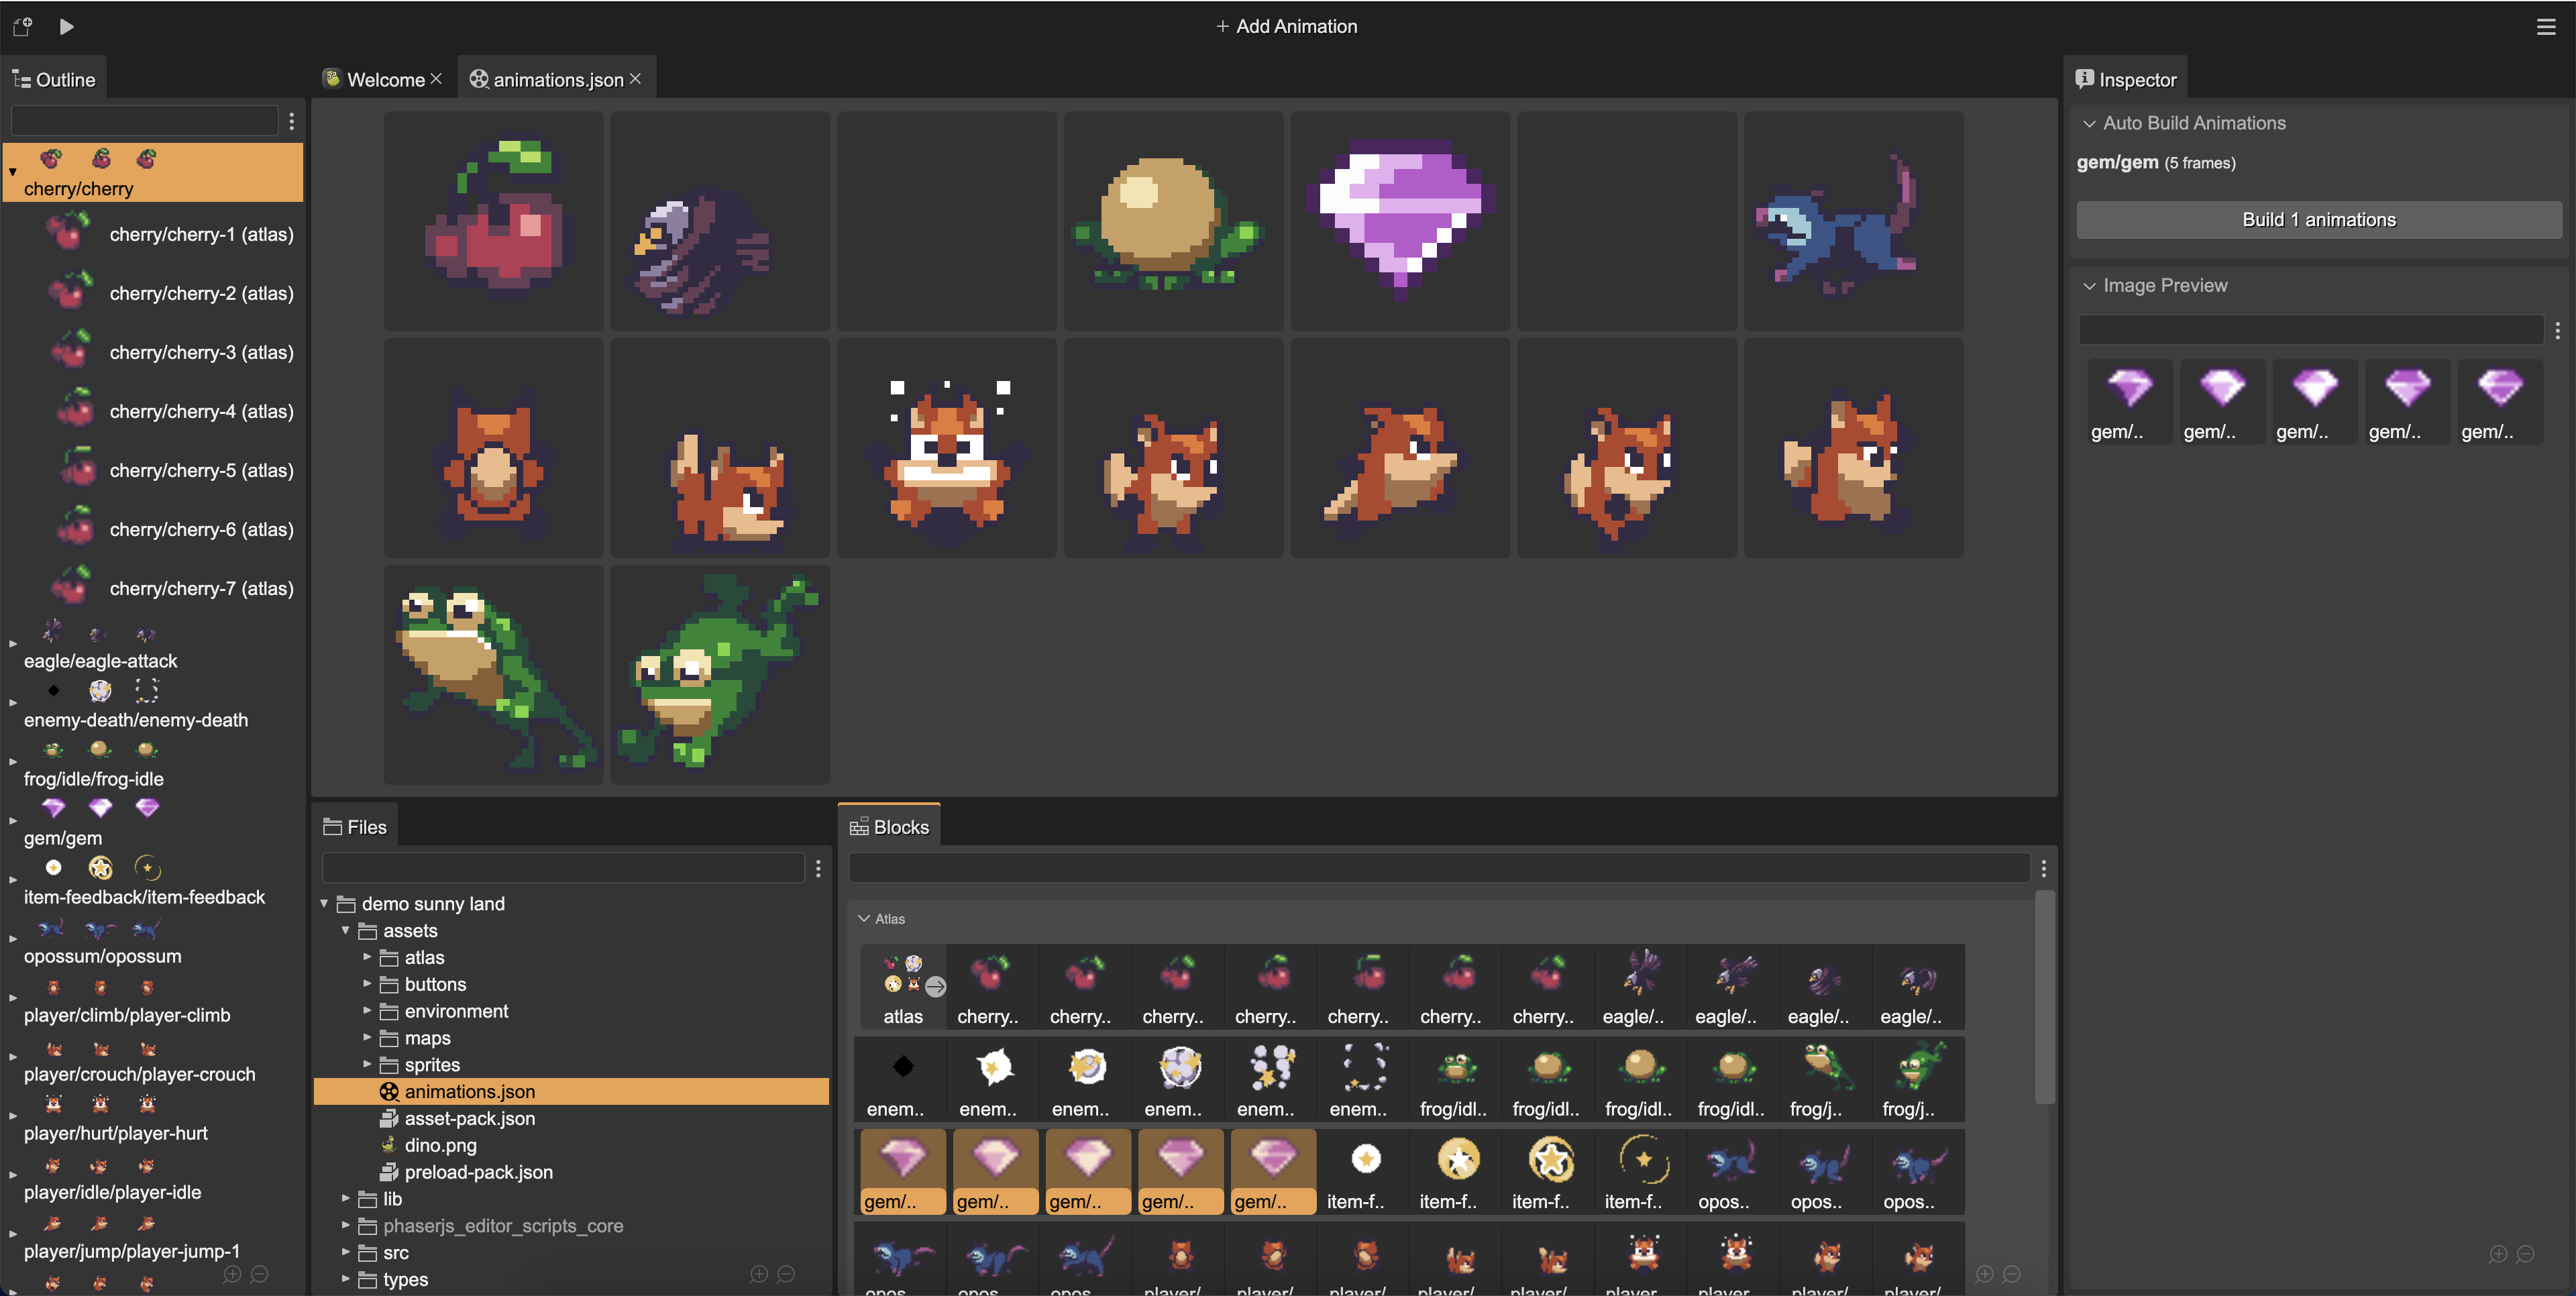Open the main hamburger menu
2576x1296 pixels.
pos(2546,27)
